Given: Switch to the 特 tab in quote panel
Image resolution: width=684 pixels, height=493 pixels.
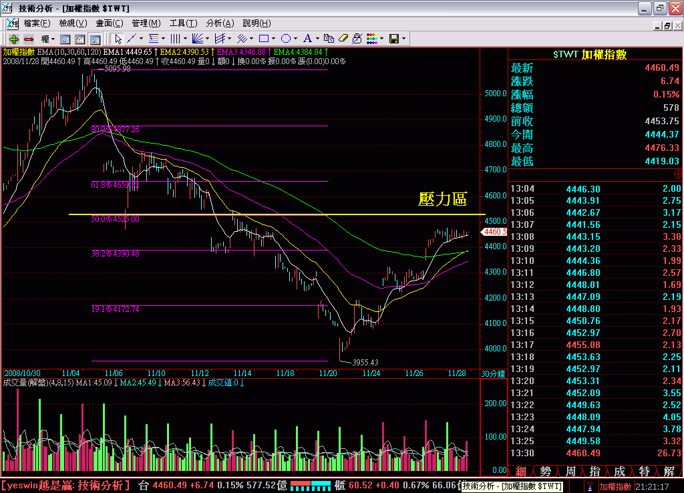Looking at the screenshot, I should 645,471.
